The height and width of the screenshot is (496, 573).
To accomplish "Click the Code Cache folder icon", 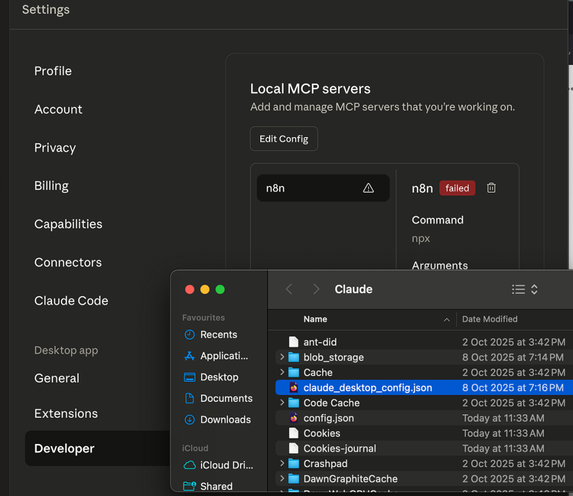I will (x=293, y=403).
